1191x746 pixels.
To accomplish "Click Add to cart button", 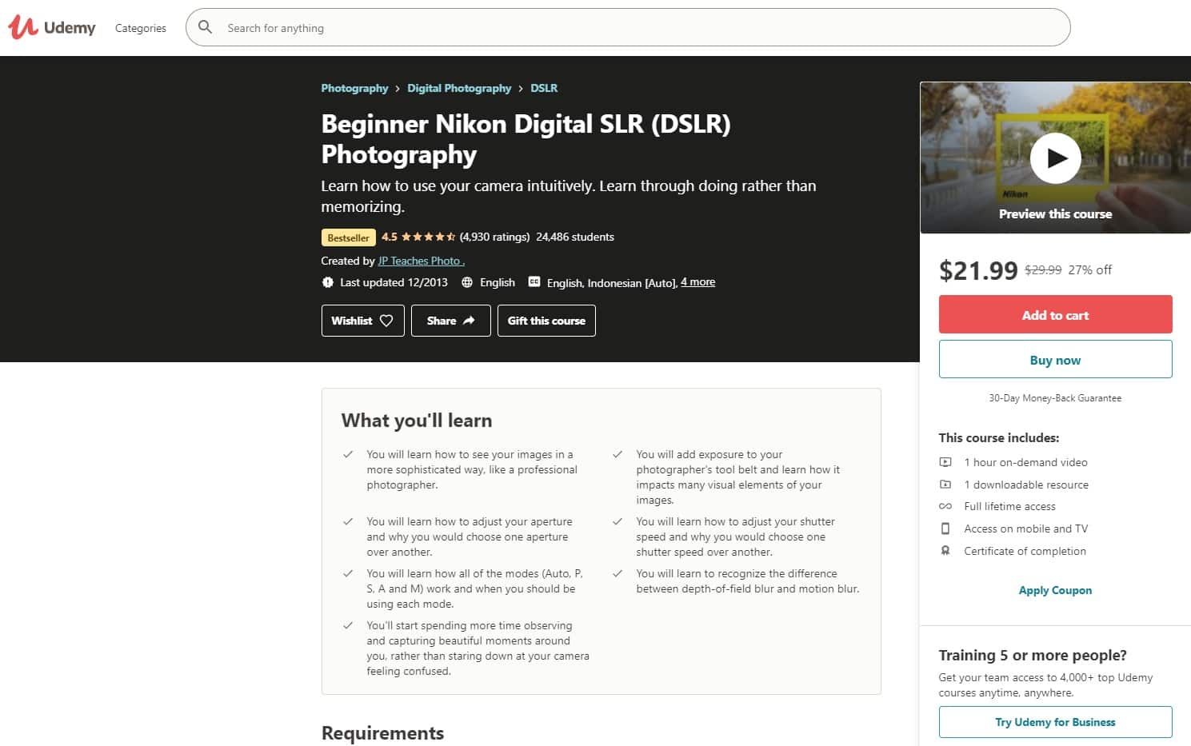I will coord(1055,315).
